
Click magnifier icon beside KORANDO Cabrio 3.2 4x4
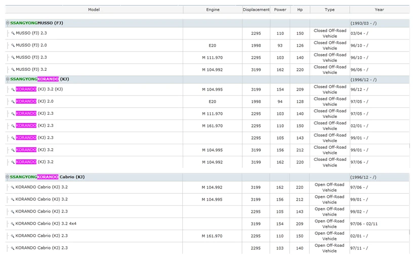[13, 224]
